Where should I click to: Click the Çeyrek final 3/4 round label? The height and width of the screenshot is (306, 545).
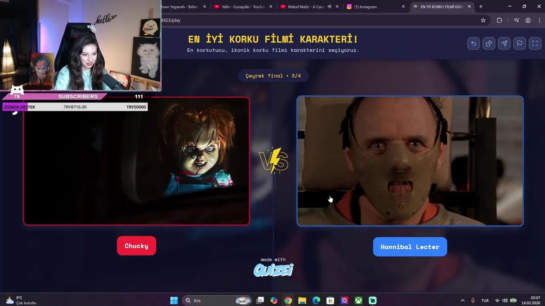coord(273,76)
